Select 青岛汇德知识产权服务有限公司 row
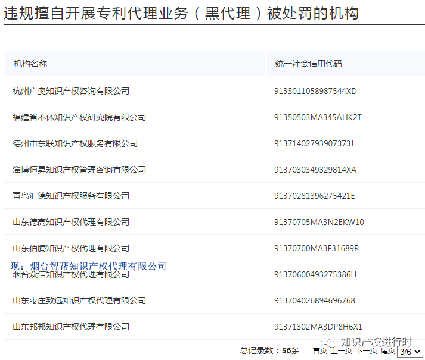Screen dimensions: 425x360 tap(71, 196)
